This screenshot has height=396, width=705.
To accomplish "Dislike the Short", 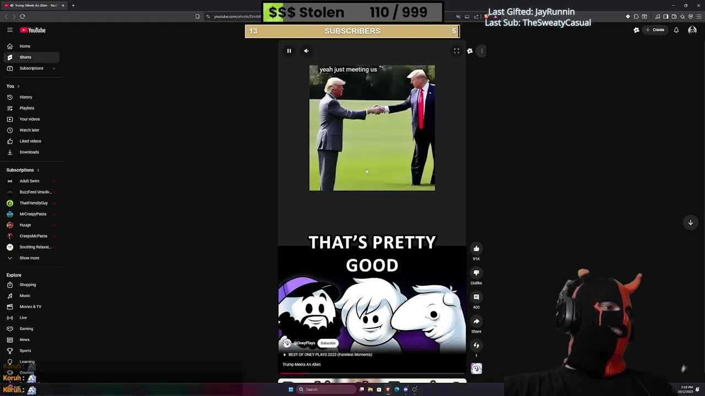I will (476, 273).
